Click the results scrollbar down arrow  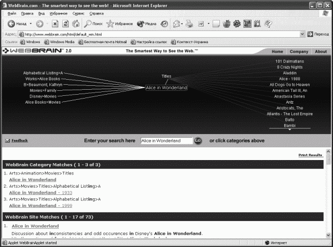328,235
